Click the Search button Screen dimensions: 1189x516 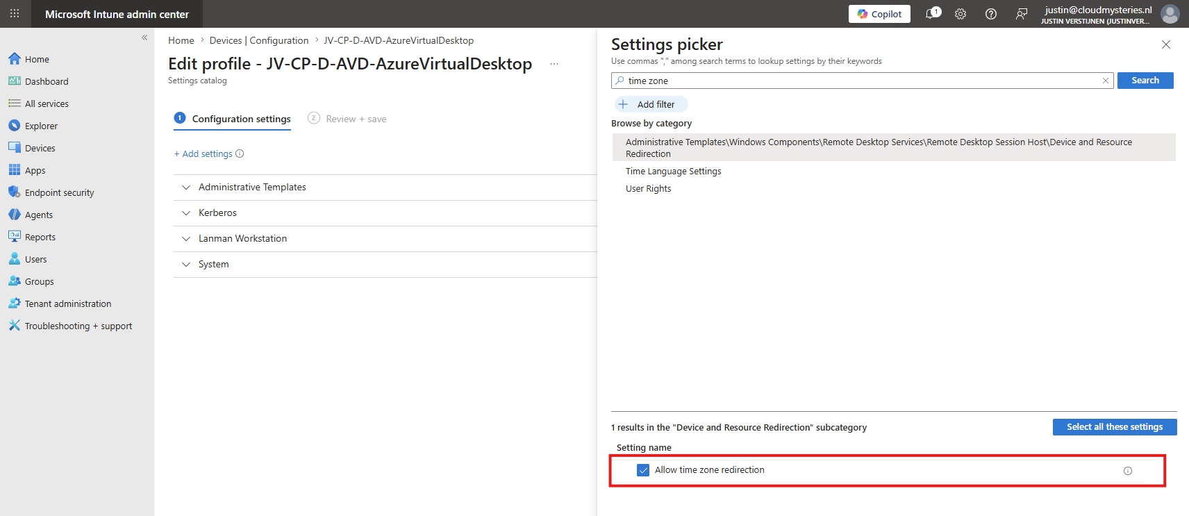pyautogui.click(x=1145, y=81)
